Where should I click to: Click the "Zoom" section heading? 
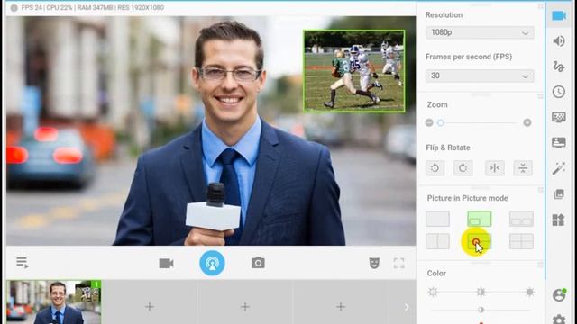click(437, 105)
